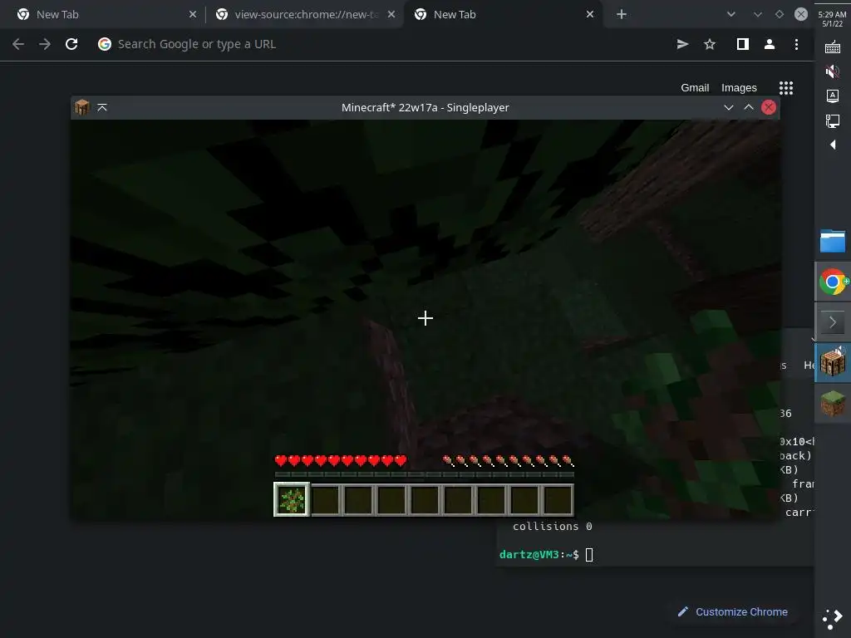Image resolution: width=851 pixels, height=638 pixels.
Task: Minimize the Minecraft window using down chevron
Action: (x=728, y=107)
